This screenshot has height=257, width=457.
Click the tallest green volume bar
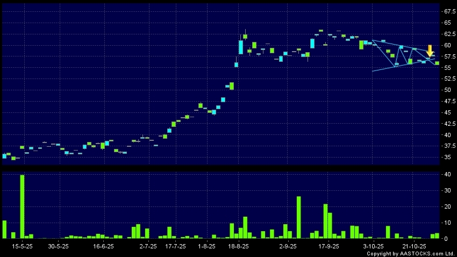click(22, 206)
